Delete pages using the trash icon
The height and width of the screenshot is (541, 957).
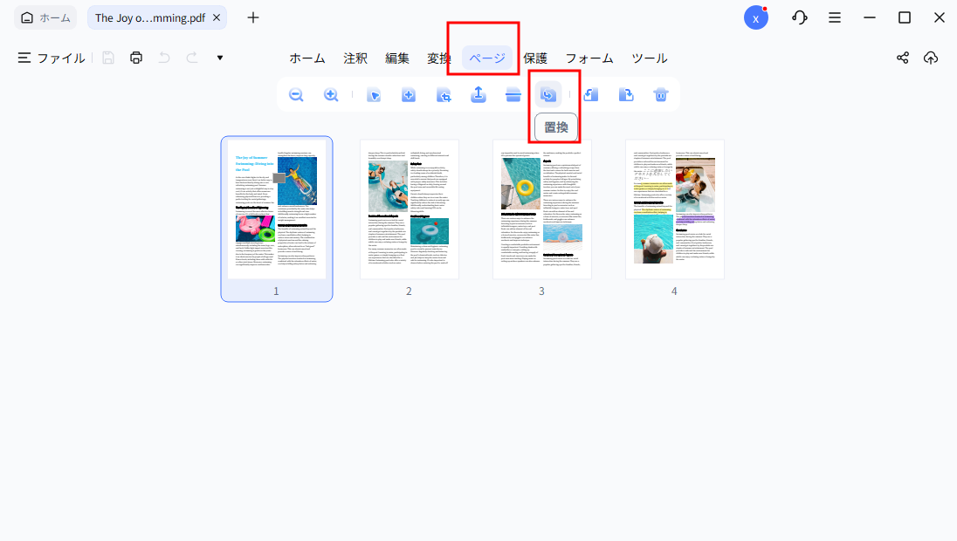pyautogui.click(x=660, y=94)
